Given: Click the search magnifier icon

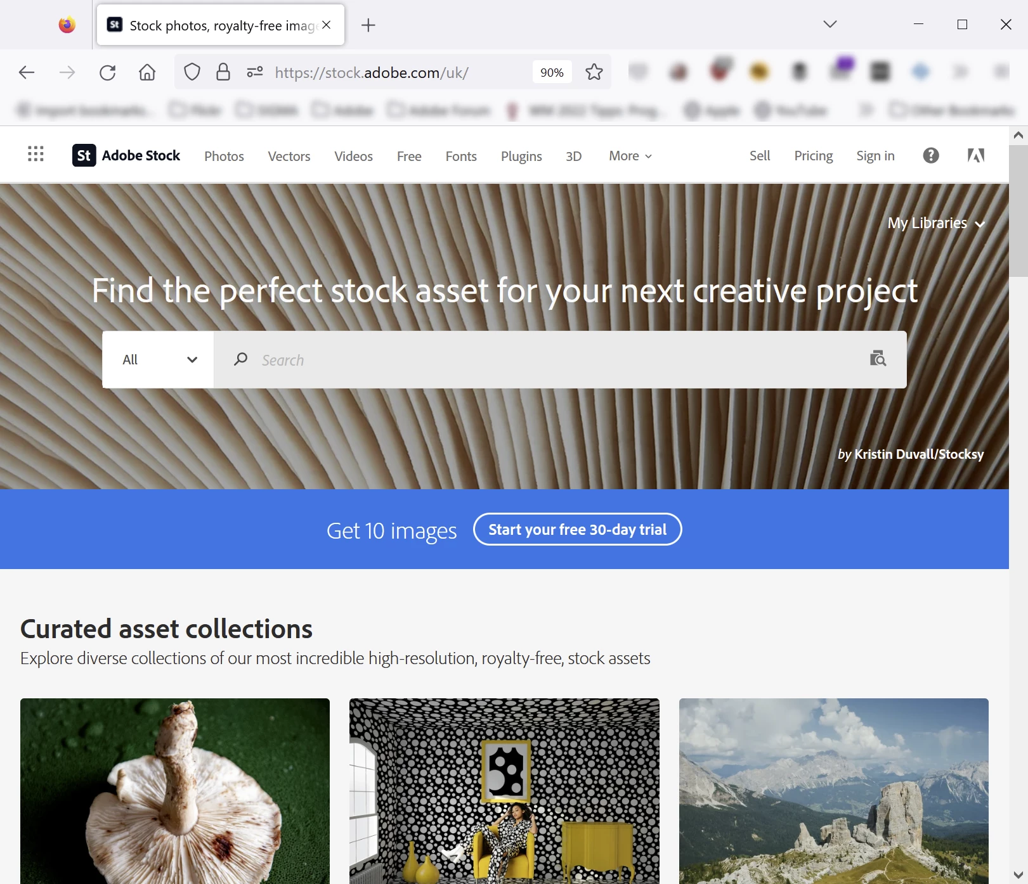Looking at the screenshot, I should [x=240, y=359].
